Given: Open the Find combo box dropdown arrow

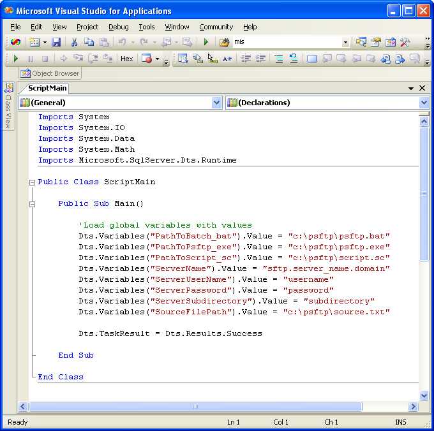Looking at the screenshot, I should [x=345, y=42].
